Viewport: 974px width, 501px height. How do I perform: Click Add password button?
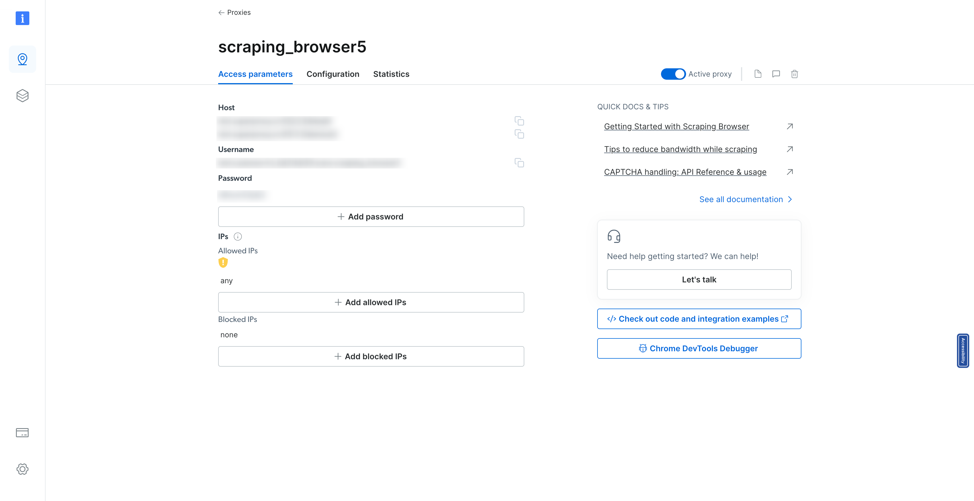[371, 216]
